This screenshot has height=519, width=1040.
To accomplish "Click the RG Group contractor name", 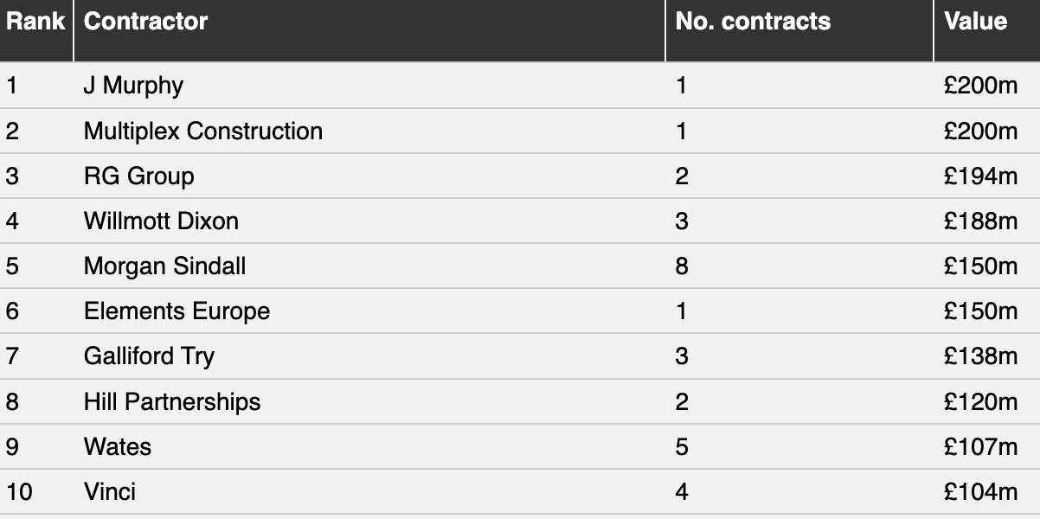I will [138, 176].
